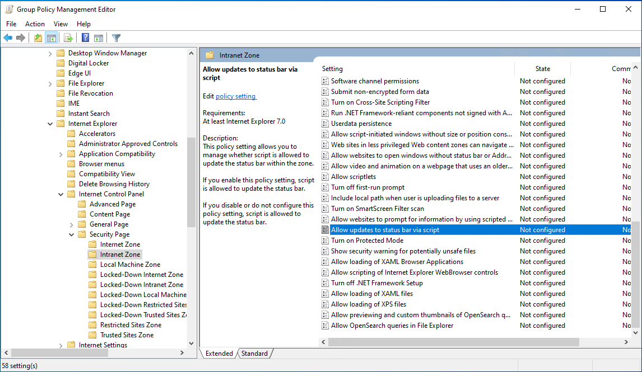Collapse the Security Page node
The width and height of the screenshot is (642, 372).
coord(71,234)
